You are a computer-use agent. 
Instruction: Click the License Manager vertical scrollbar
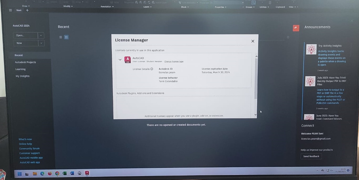256,79
